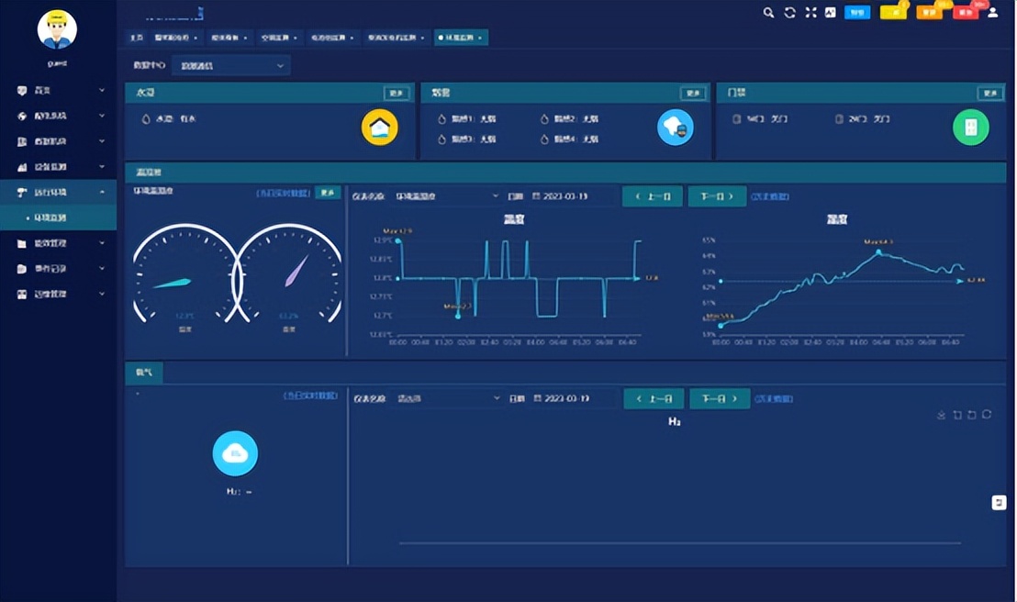
Task: Select the highlighted sidebar submenu item
Action: (59, 218)
